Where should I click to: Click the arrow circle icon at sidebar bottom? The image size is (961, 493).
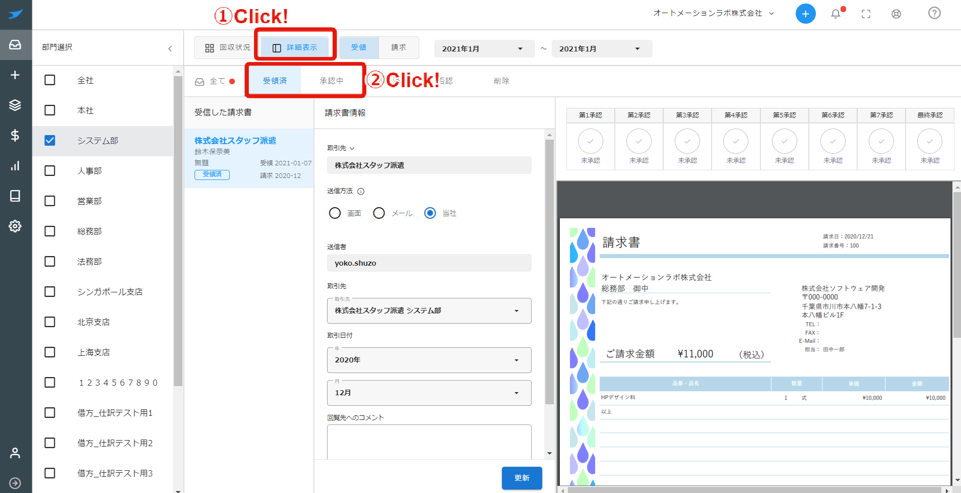[15, 483]
